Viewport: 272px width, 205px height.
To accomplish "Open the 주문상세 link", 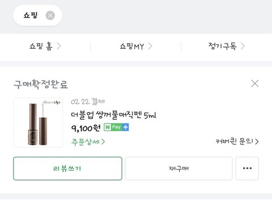I will tap(88, 142).
